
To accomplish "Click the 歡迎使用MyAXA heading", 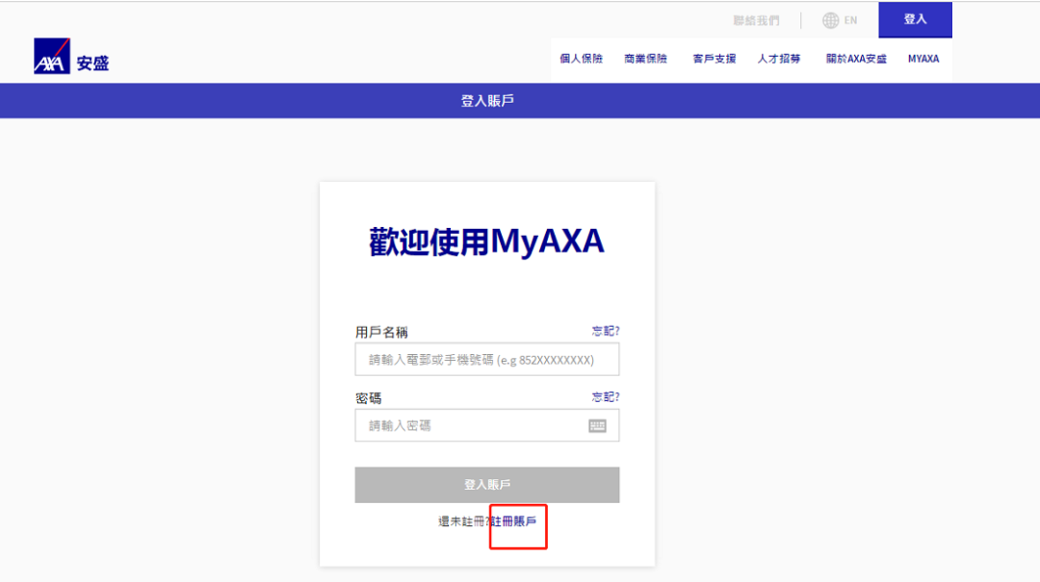I will pos(486,240).
